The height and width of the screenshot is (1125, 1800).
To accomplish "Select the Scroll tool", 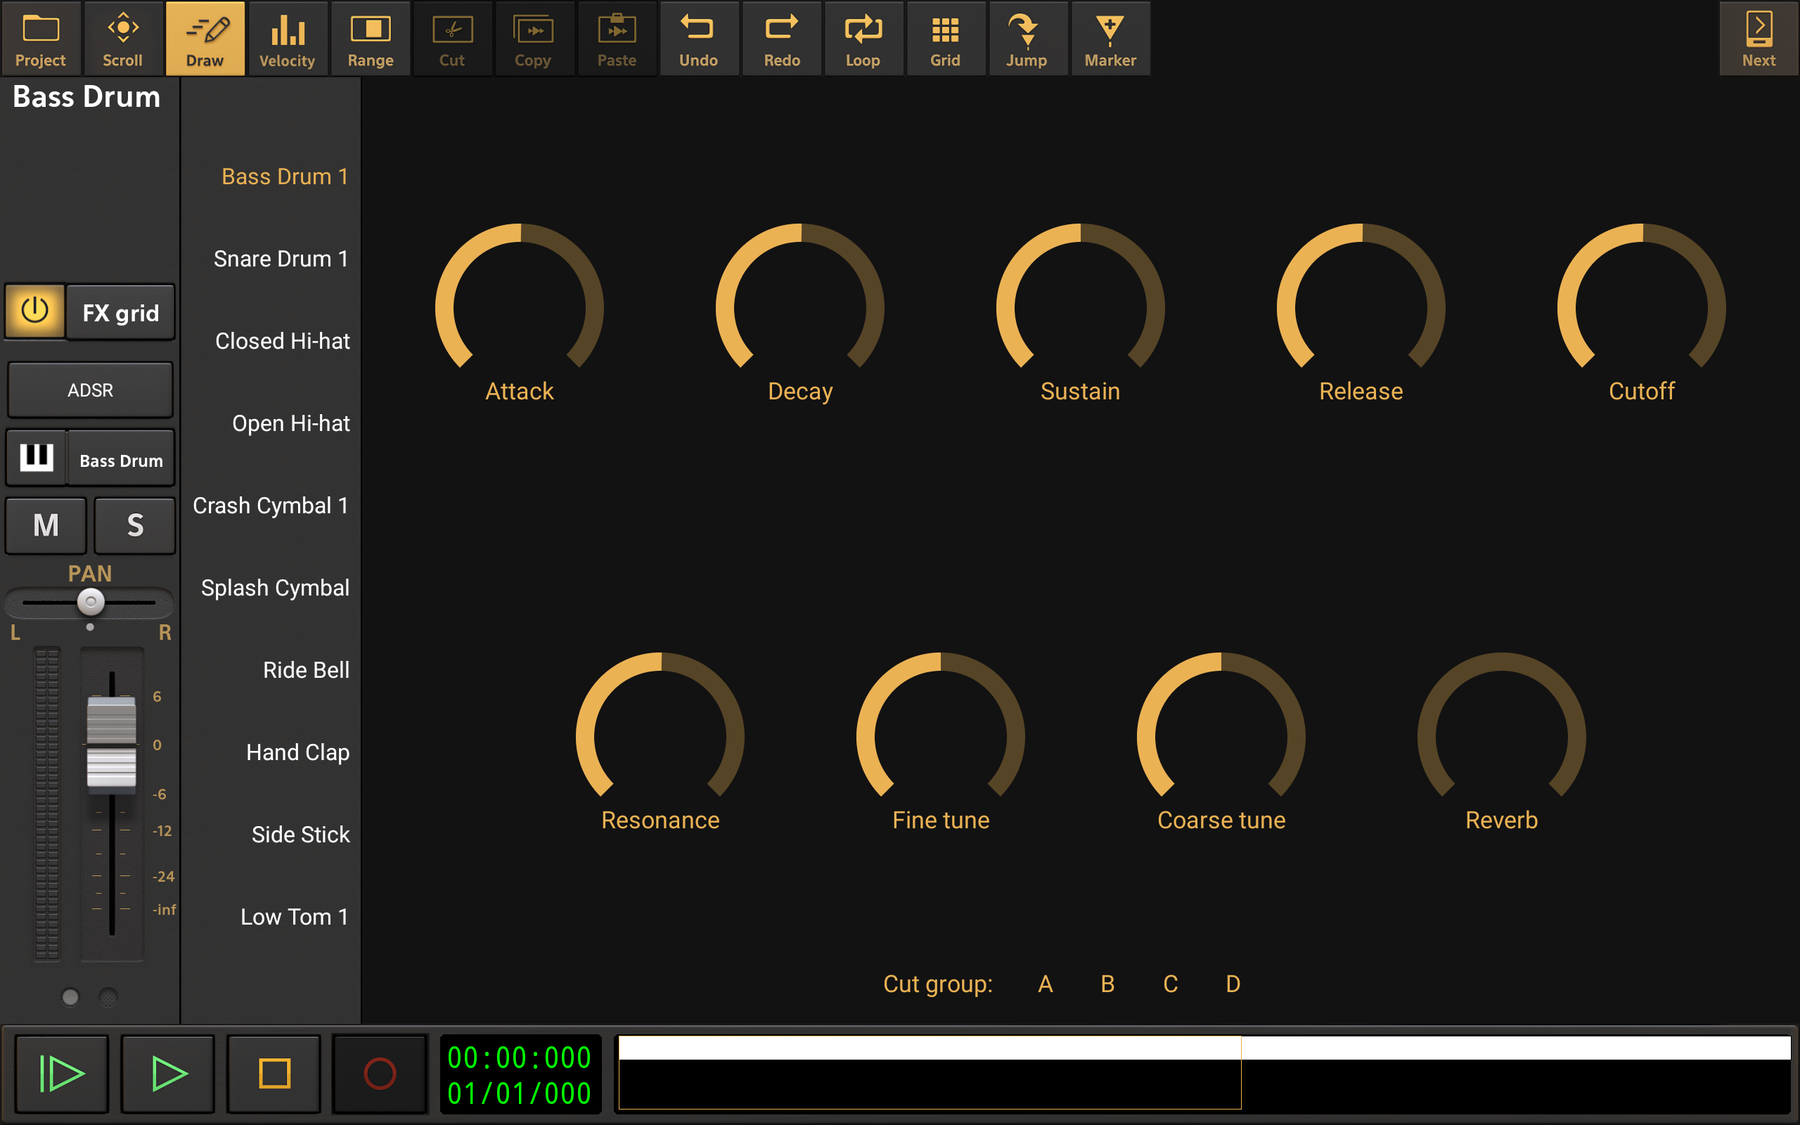I will coord(123,39).
